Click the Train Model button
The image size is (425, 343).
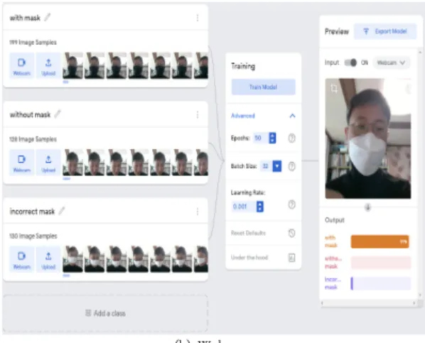263,87
